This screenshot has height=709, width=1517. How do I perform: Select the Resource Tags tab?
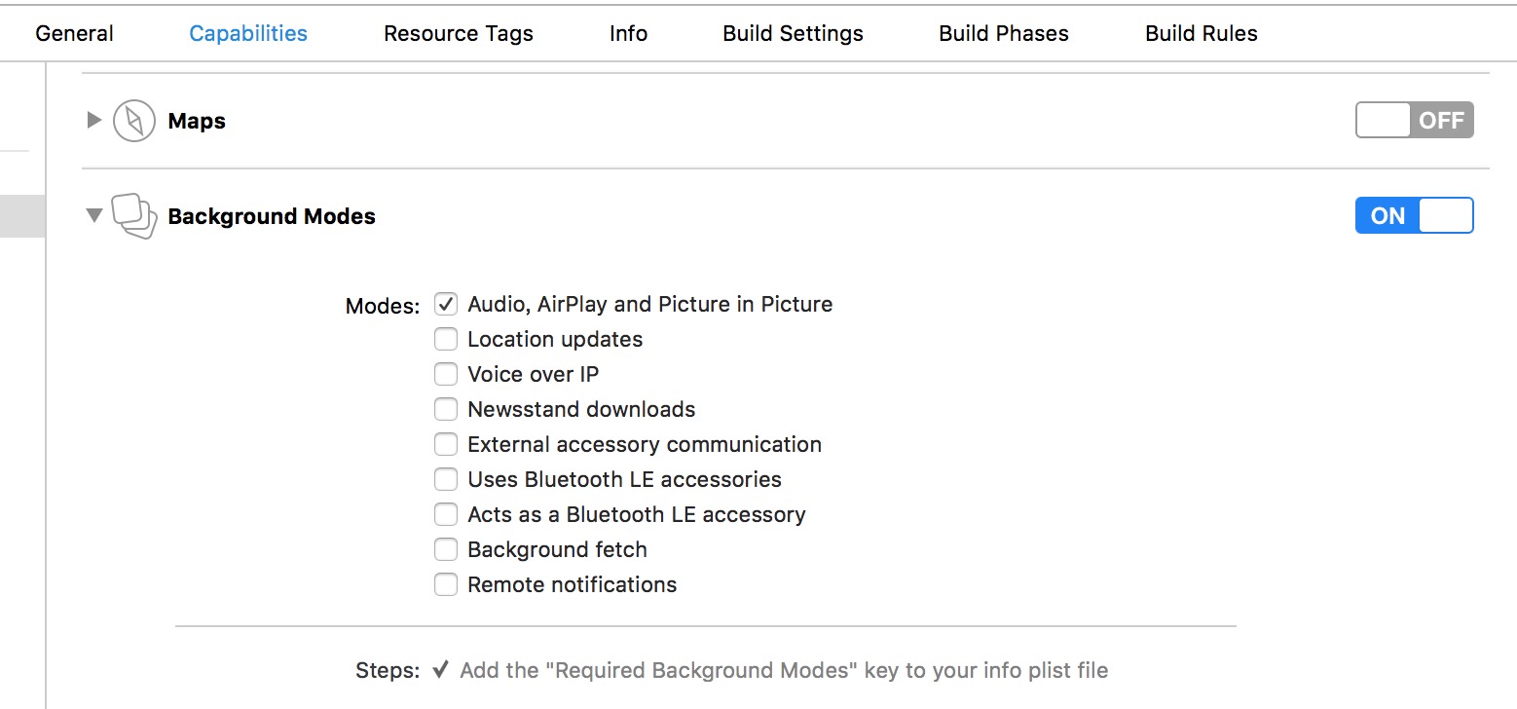pos(458,33)
